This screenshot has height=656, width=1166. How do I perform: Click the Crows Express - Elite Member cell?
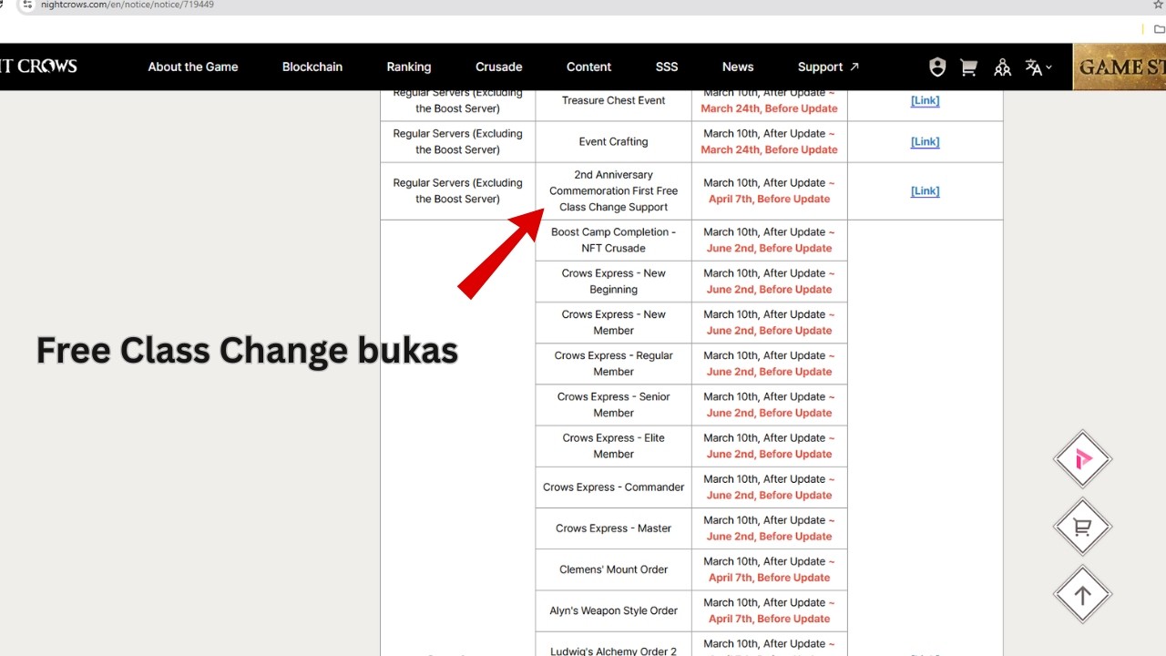(x=614, y=446)
